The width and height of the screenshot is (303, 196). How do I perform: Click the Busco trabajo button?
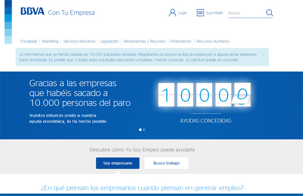click(x=166, y=163)
